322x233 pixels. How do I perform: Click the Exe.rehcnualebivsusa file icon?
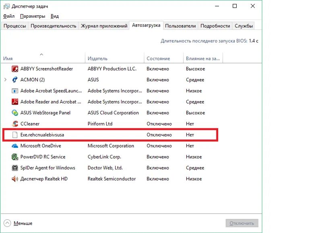pyautogui.click(x=15, y=135)
